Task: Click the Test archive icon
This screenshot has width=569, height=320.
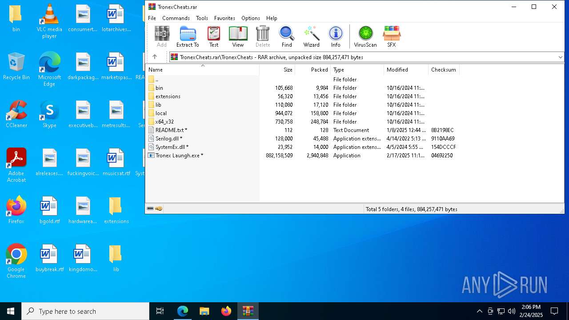Action: point(214,36)
